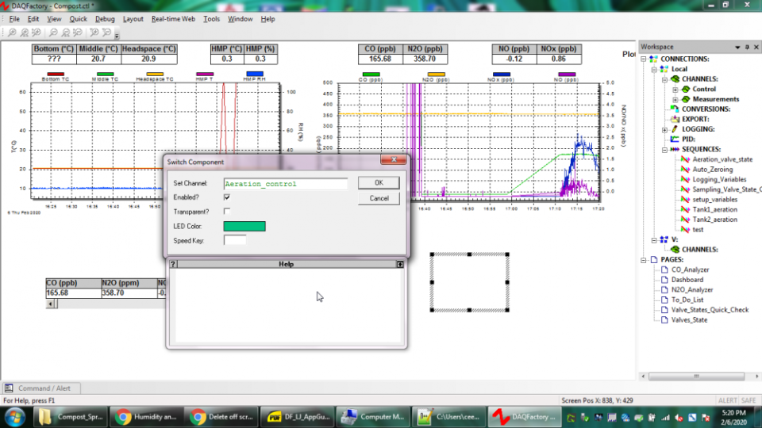Open the Command / Alert tab
This screenshot has width=762, height=428.
[40, 388]
